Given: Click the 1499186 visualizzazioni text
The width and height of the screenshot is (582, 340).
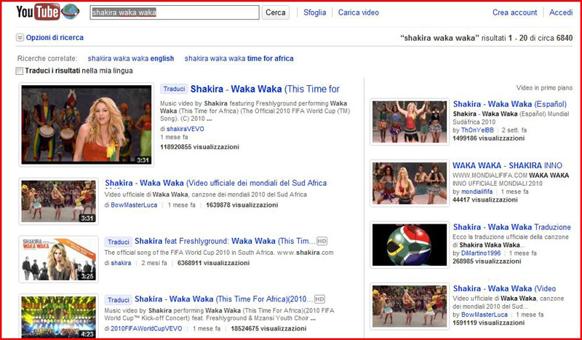Looking at the screenshot, I should click(x=488, y=138).
